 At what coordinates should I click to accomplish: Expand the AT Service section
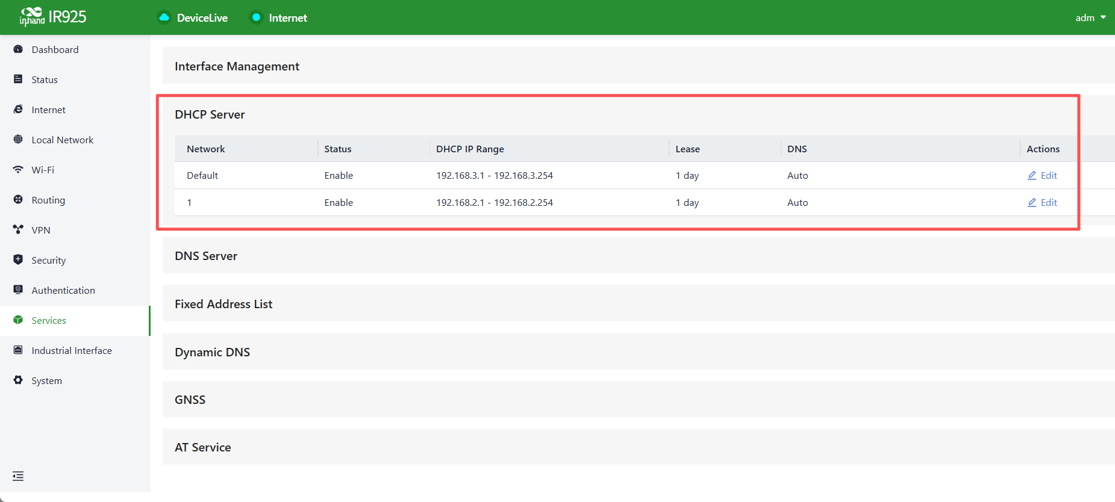point(639,447)
